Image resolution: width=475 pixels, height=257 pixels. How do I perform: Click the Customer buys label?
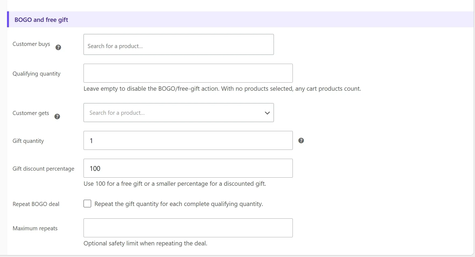pos(31,44)
